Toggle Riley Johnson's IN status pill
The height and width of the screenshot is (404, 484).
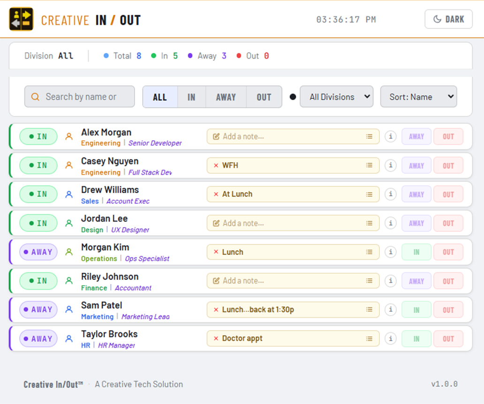(x=38, y=281)
